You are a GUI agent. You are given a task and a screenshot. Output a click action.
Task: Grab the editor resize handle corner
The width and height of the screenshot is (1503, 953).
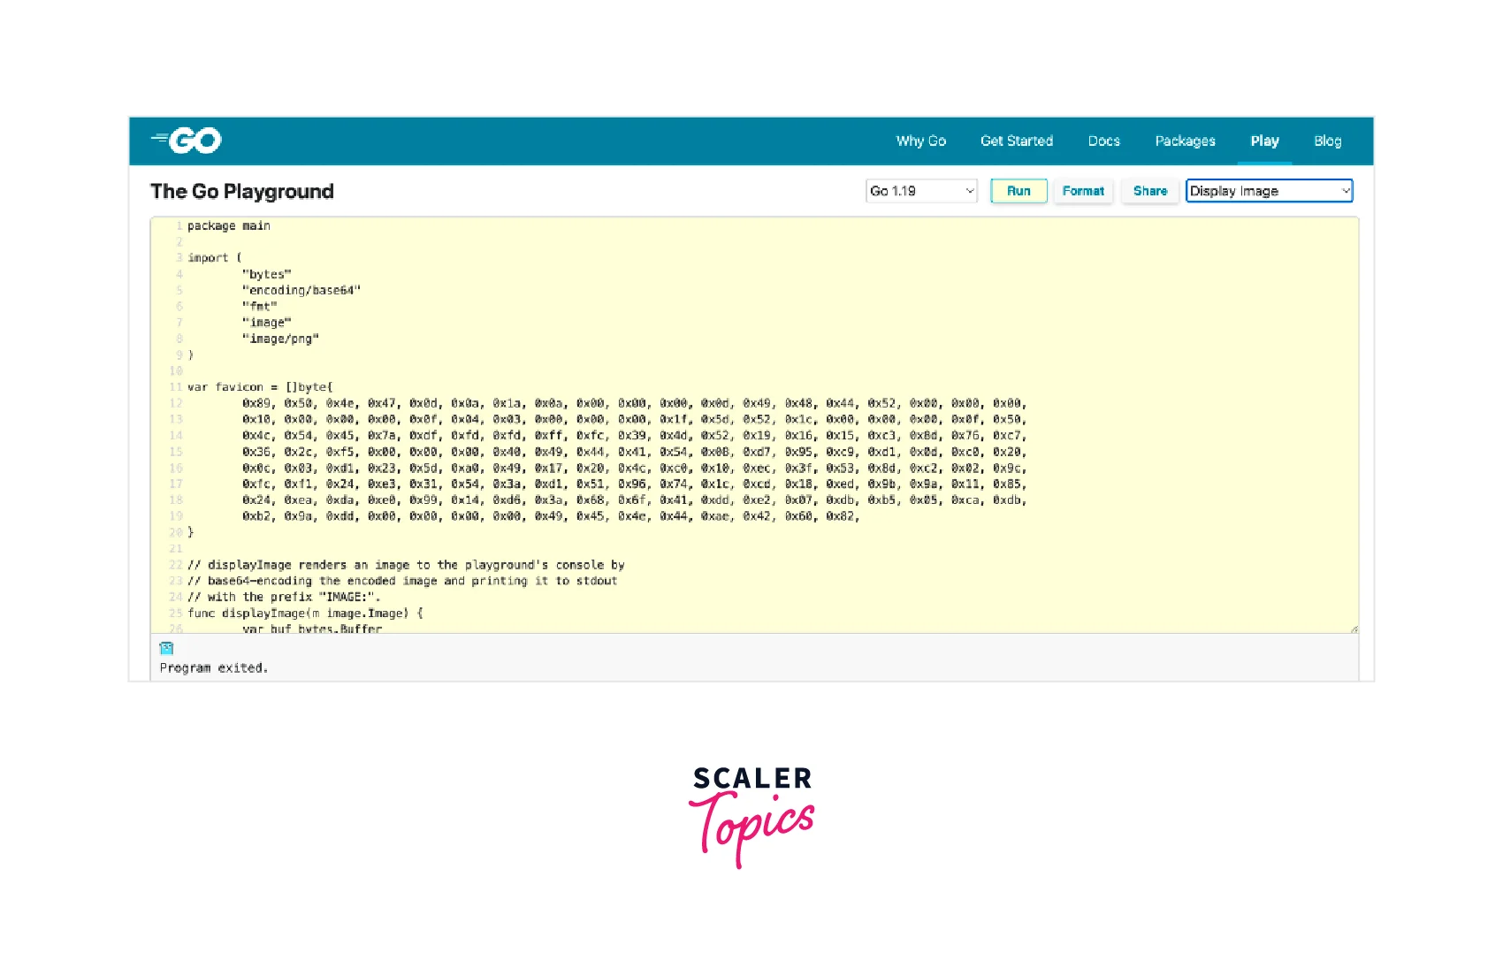tap(1354, 629)
